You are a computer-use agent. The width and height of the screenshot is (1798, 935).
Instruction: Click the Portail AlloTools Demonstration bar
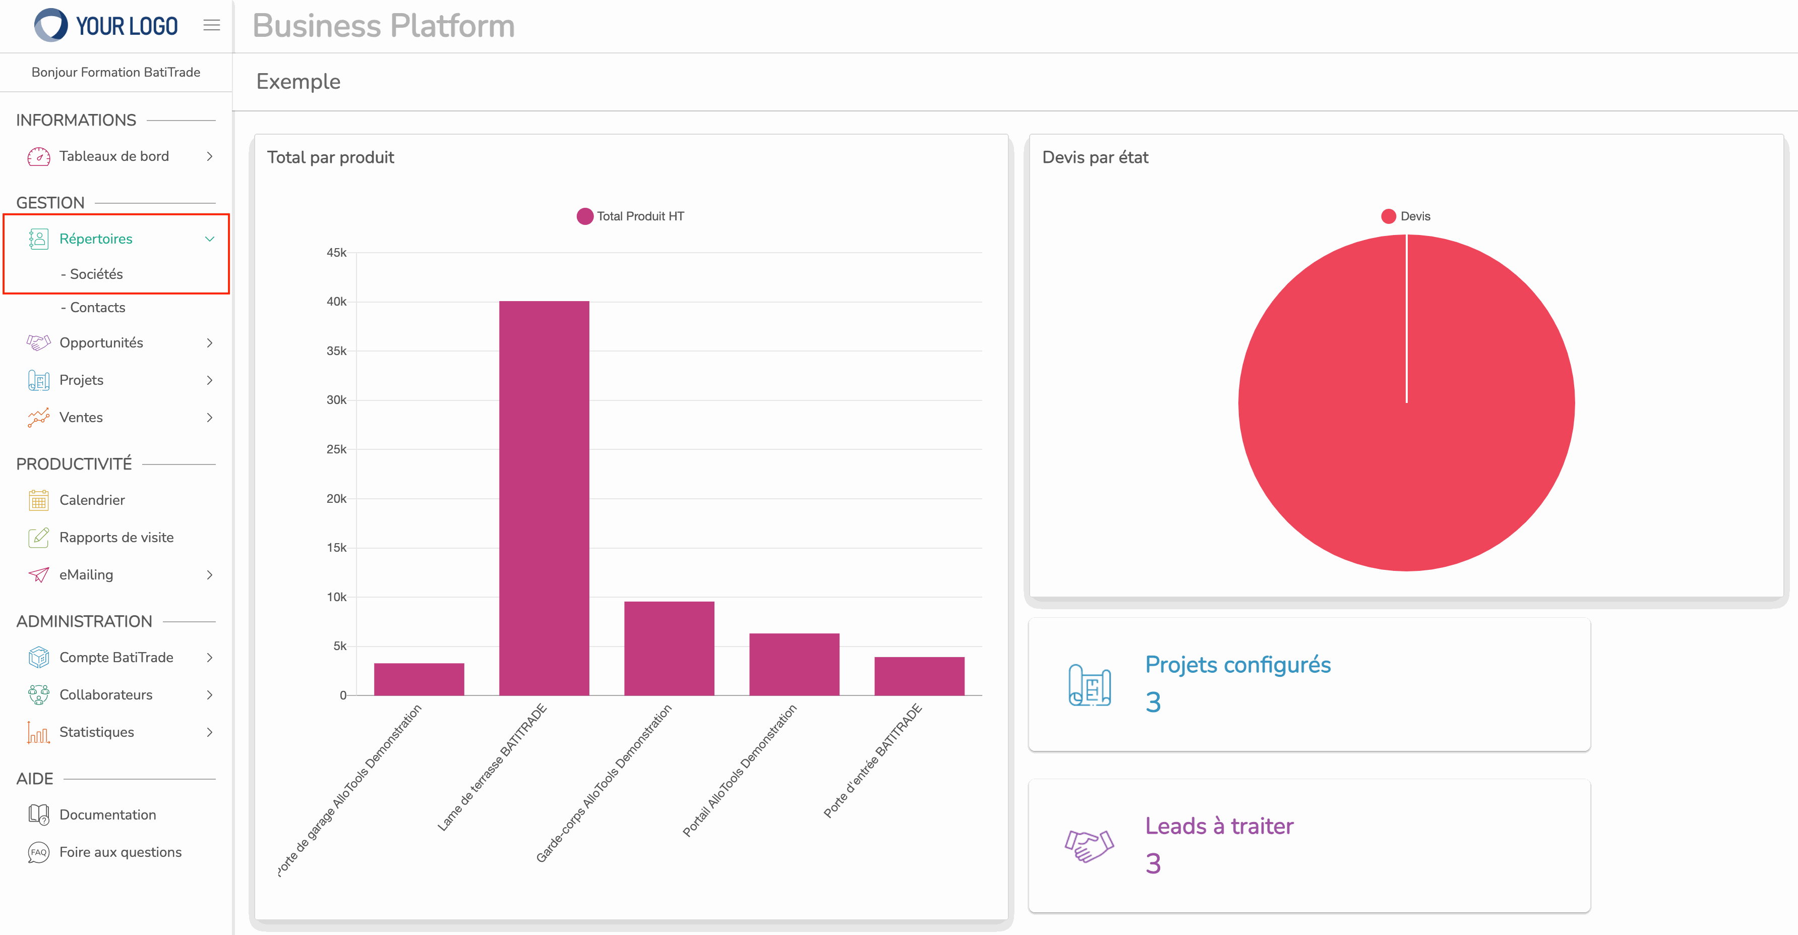coord(794,664)
